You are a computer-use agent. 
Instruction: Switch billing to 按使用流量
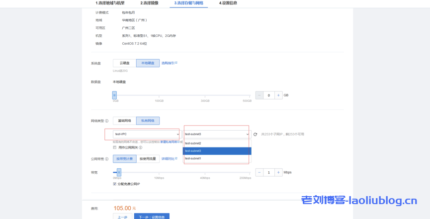pyautogui.click(x=148, y=159)
